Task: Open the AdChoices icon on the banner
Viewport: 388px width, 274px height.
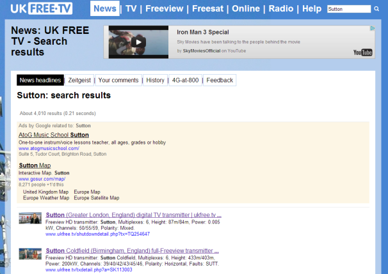Action: [372, 28]
